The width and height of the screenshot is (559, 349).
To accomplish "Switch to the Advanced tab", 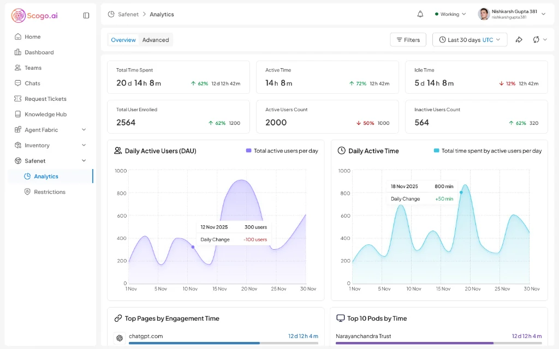I will point(156,40).
